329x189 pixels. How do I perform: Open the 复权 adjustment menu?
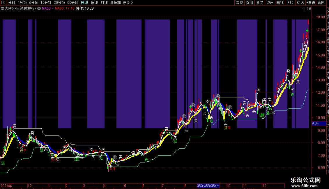click(239, 3)
